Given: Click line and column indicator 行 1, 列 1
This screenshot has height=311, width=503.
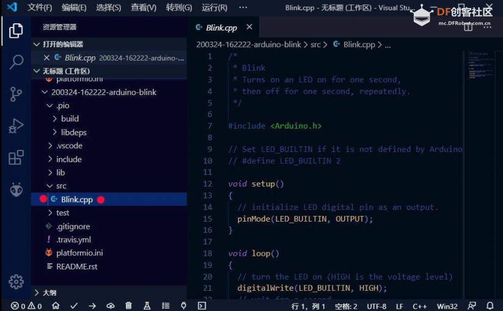Looking at the screenshot, I should pos(308,306).
